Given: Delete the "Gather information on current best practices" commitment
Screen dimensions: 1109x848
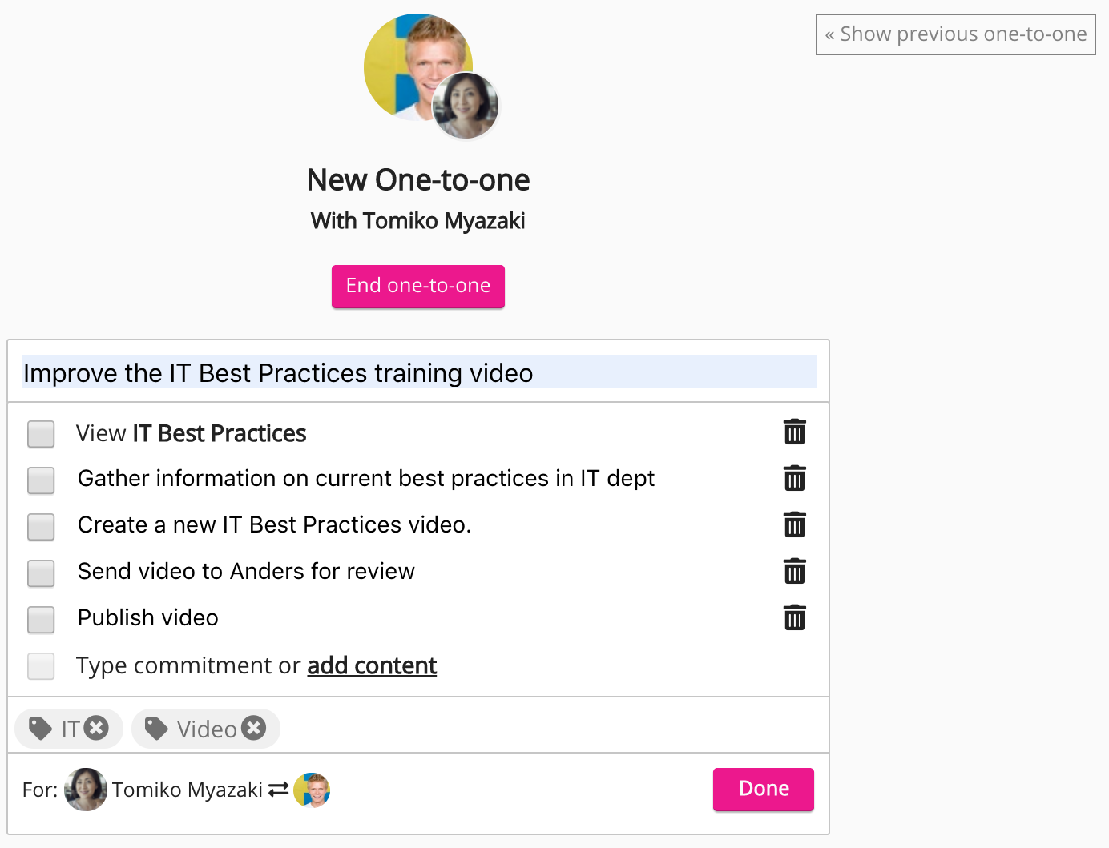Looking at the screenshot, I should point(794,479).
